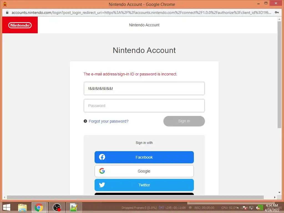
Task: Open File Explorer from the taskbar
Action: tap(22, 207)
